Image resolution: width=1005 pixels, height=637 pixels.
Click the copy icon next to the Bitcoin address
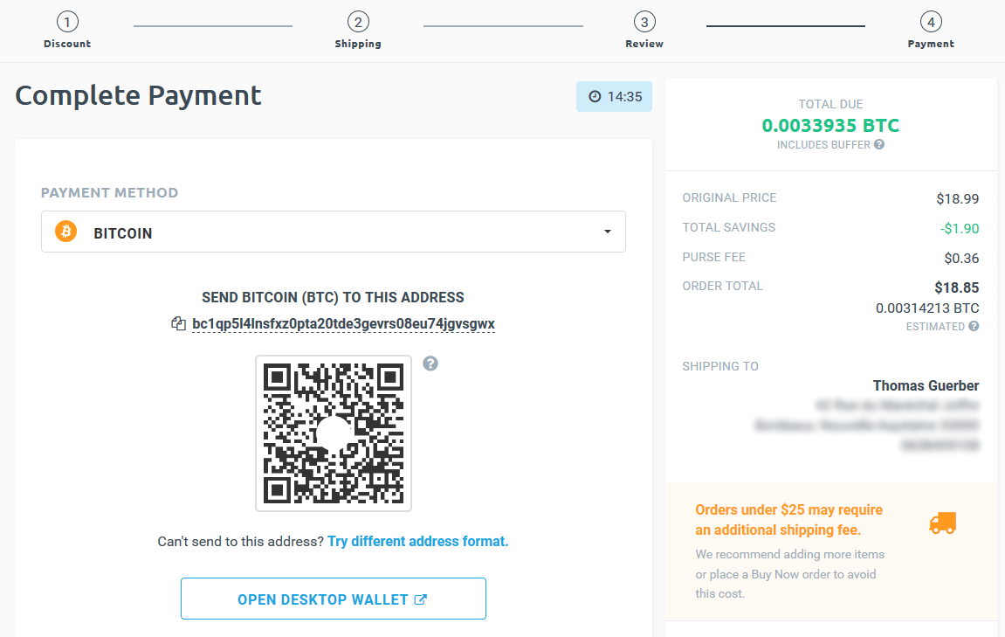[x=176, y=323]
